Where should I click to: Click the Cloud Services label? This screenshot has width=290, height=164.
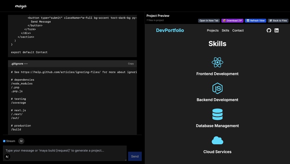[217, 152]
